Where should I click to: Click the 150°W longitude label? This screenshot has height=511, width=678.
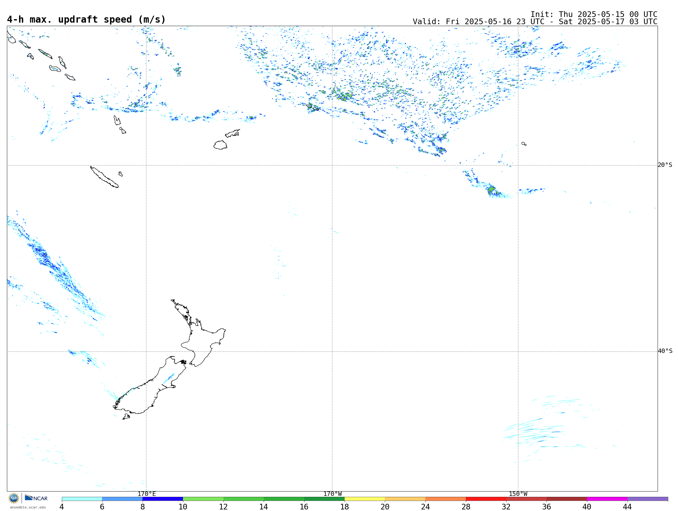[518, 494]
